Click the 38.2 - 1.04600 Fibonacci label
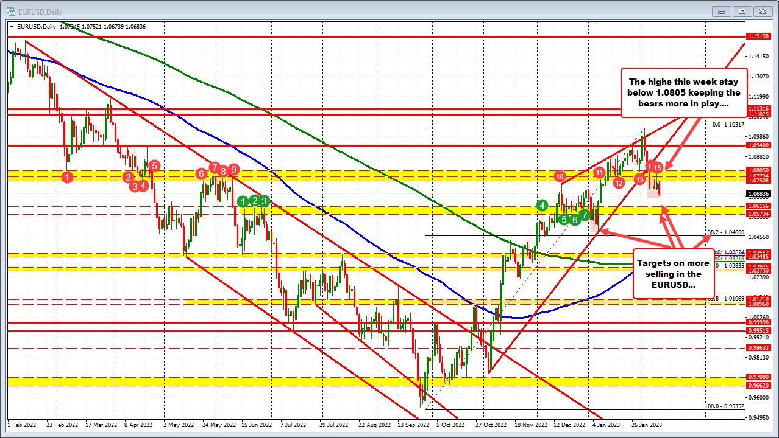Screen dimensions: 779x438 pos(725,232)
